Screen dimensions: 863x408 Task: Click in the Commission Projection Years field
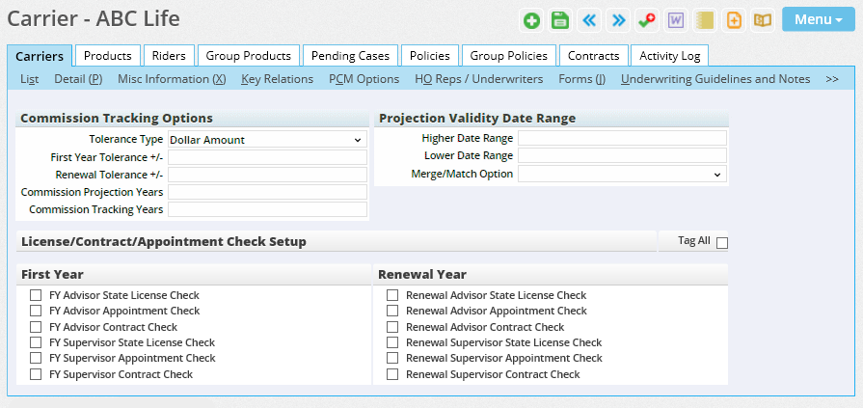[267, 192]
